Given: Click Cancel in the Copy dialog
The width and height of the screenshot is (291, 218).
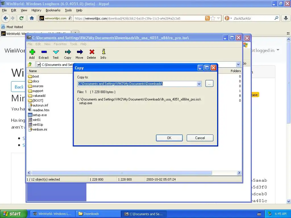Looking at the screenshot, I should [200, 138].
